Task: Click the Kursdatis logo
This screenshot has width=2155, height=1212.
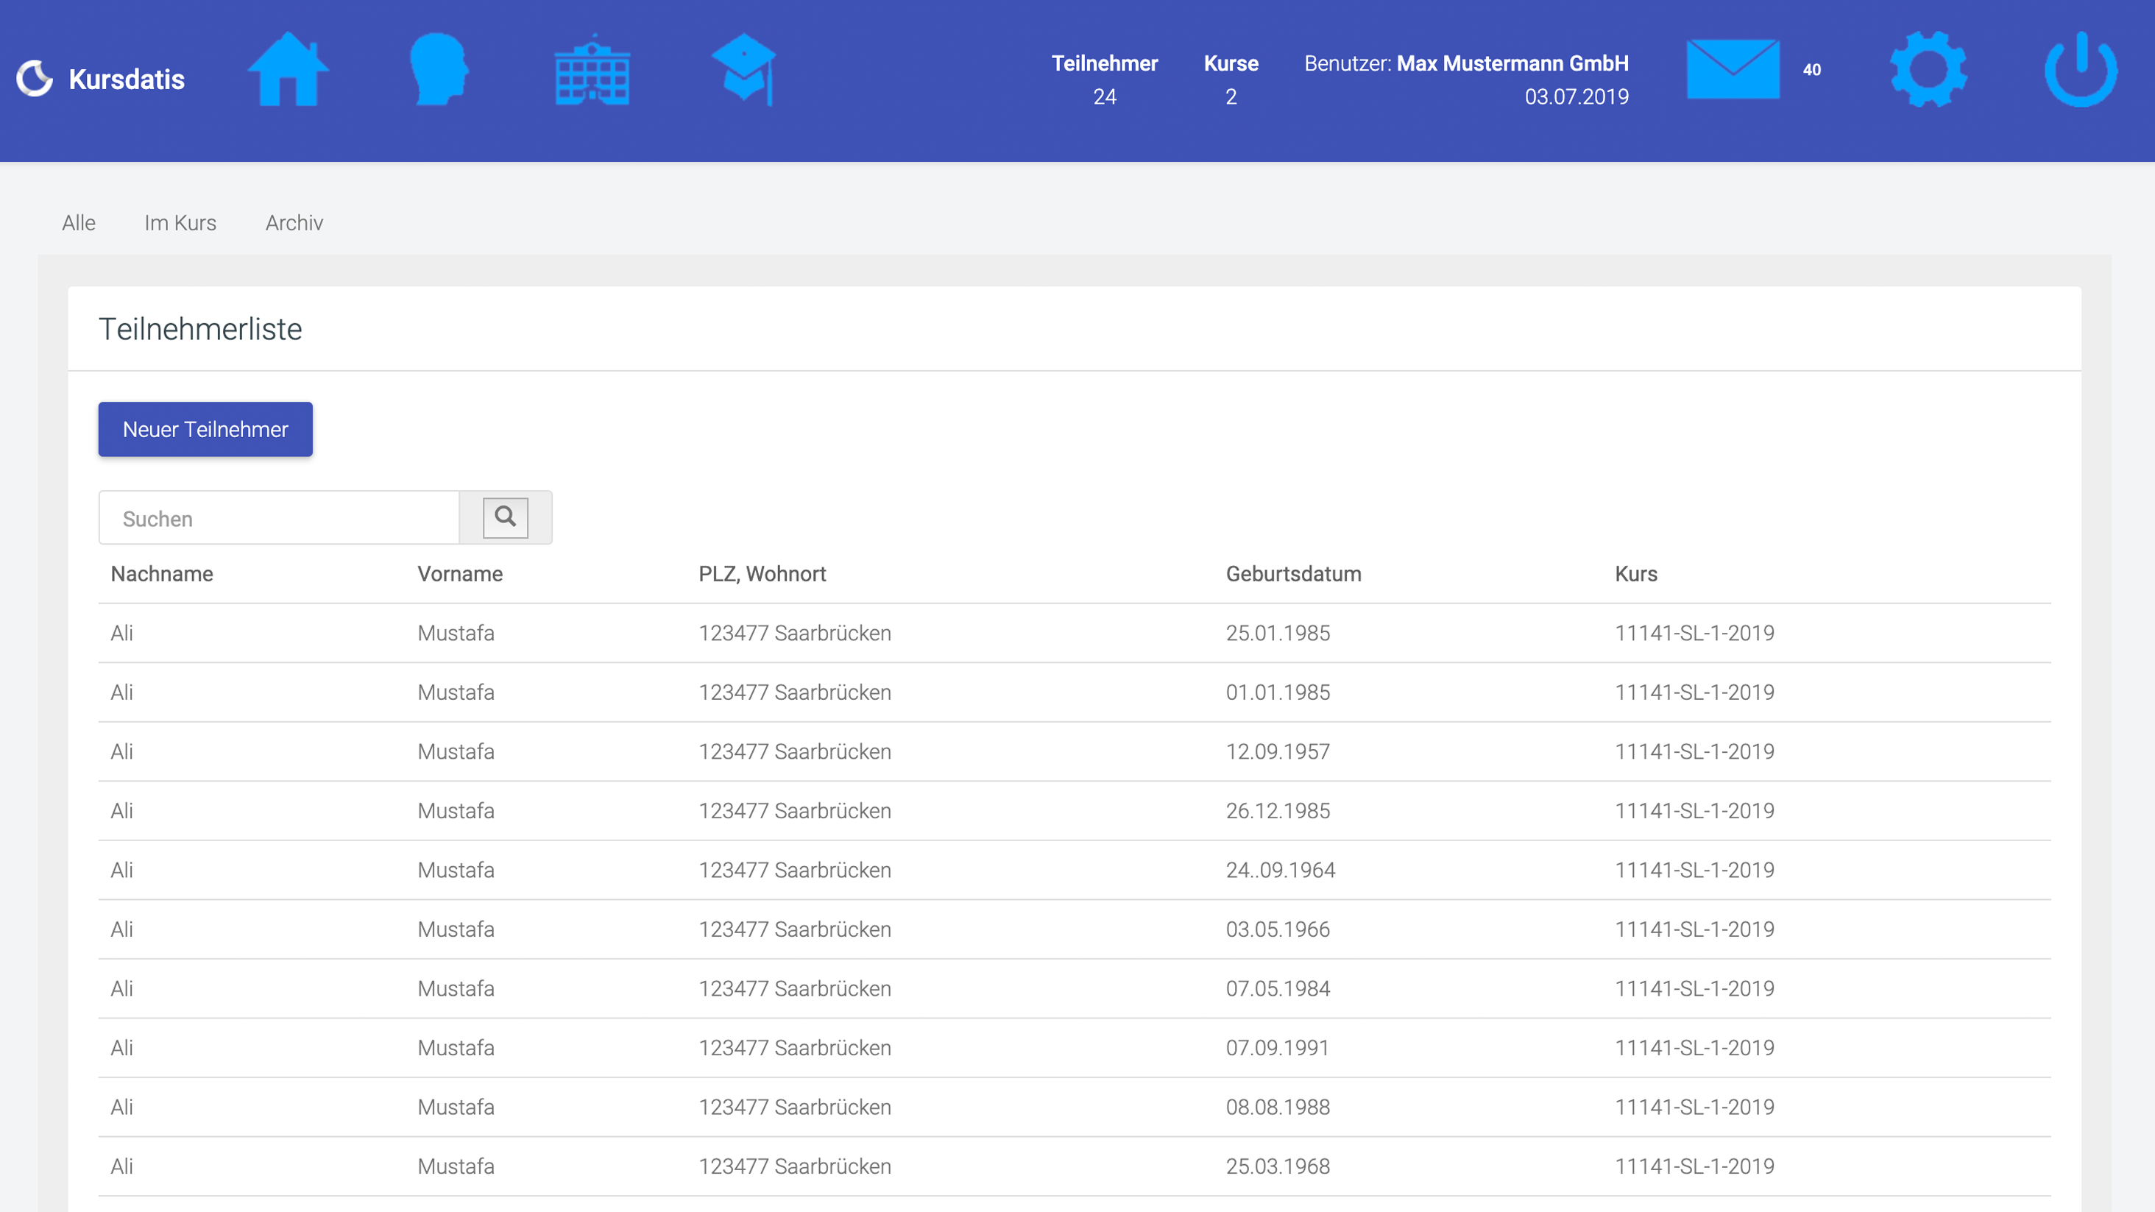Action: click(102, 79)
